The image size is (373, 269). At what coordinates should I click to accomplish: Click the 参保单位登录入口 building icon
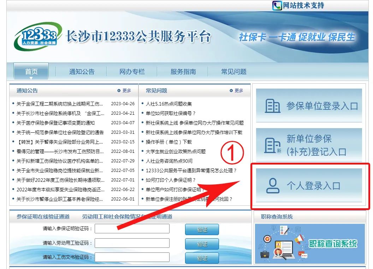(x=272, y=105)
